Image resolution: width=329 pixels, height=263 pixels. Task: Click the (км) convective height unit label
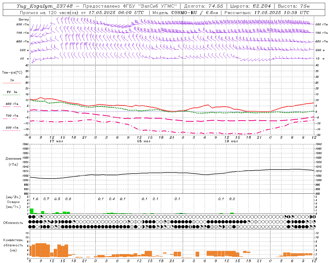point(13,250)
